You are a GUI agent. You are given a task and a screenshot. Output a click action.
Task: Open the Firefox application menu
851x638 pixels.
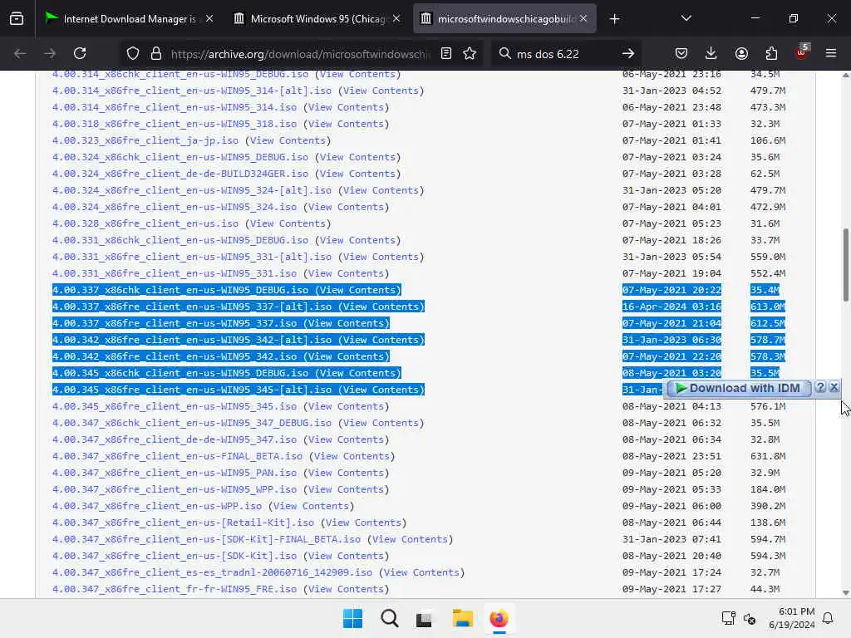pos(831,53)
